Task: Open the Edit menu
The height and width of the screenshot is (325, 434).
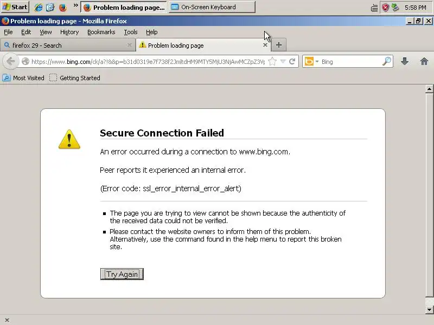Action: (26, 32)
